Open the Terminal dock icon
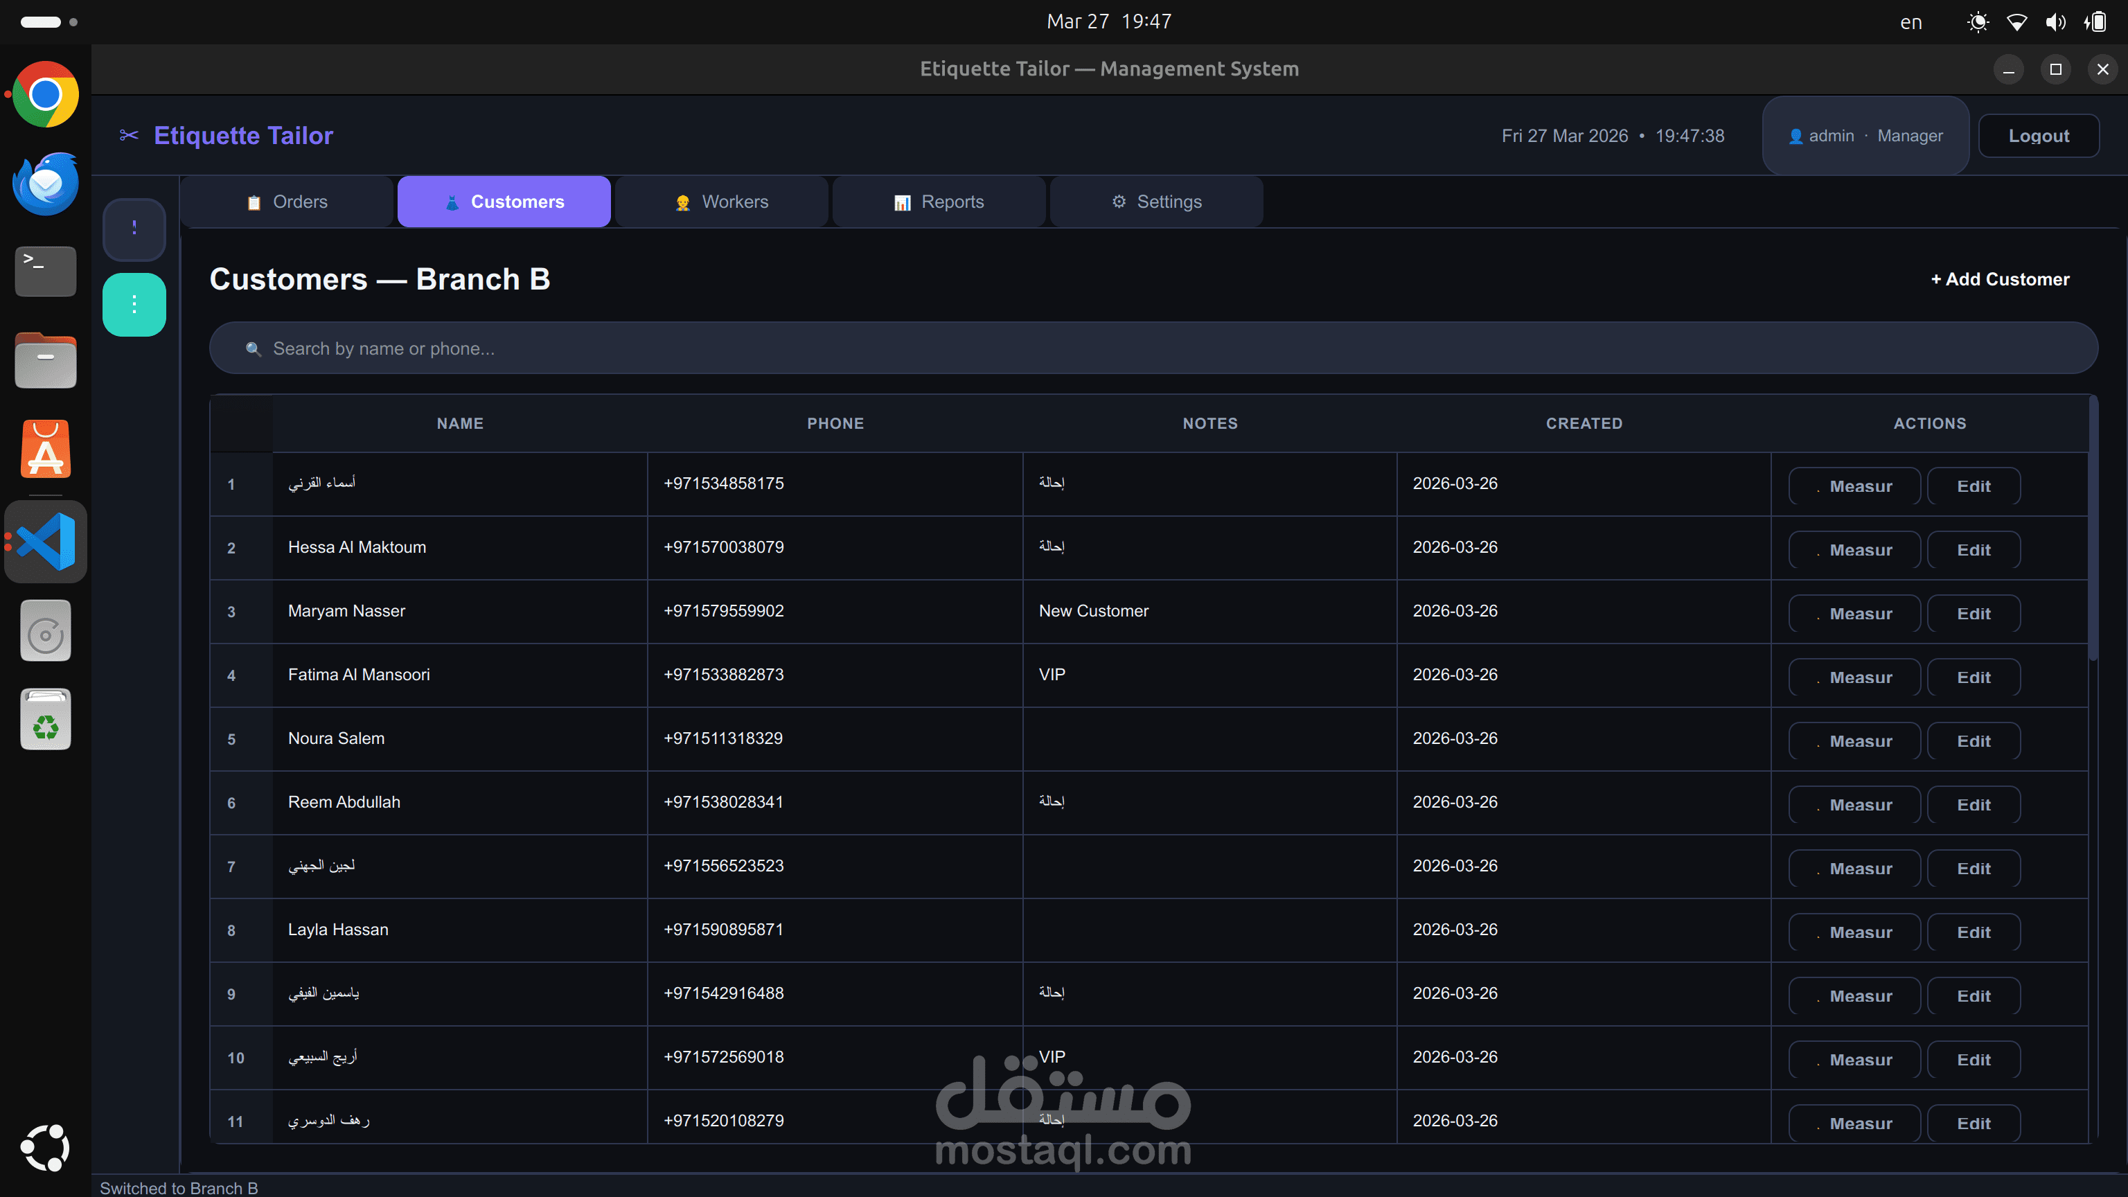 [46, 270]
